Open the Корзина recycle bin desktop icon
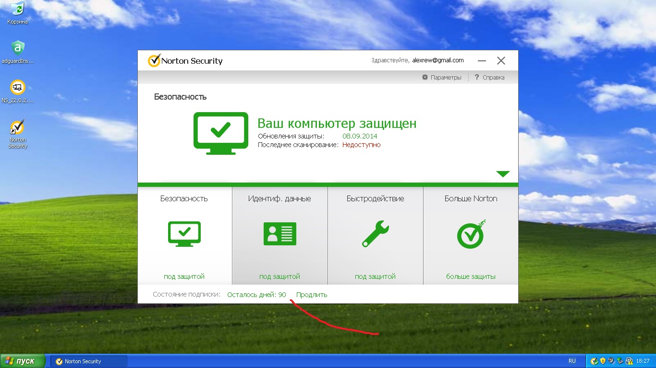656x368 pixels. point(17,13)
